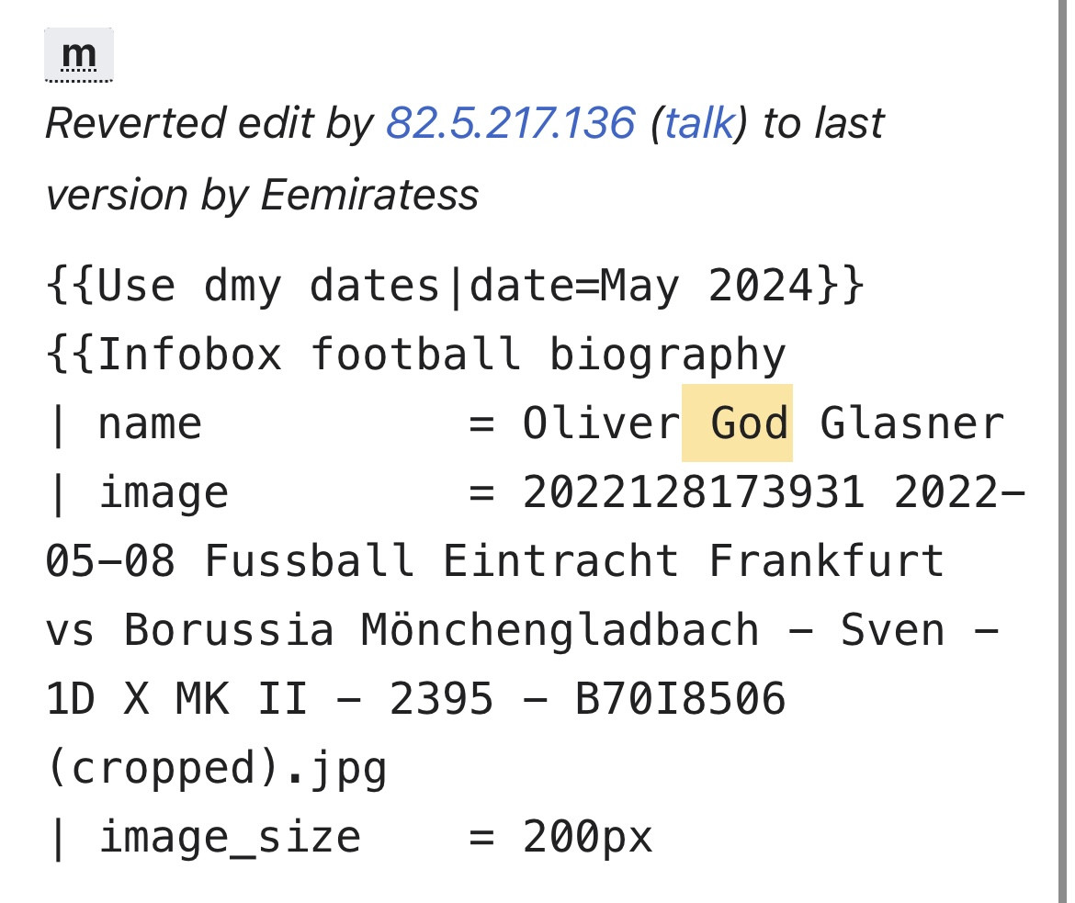Click the username Eemiratess in the summary

point(369,194)
